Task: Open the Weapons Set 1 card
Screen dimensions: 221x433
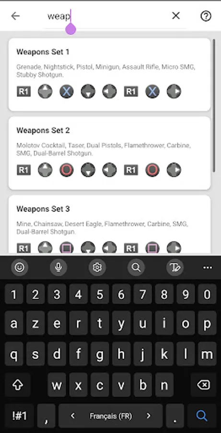Action: tap(109, 75)
